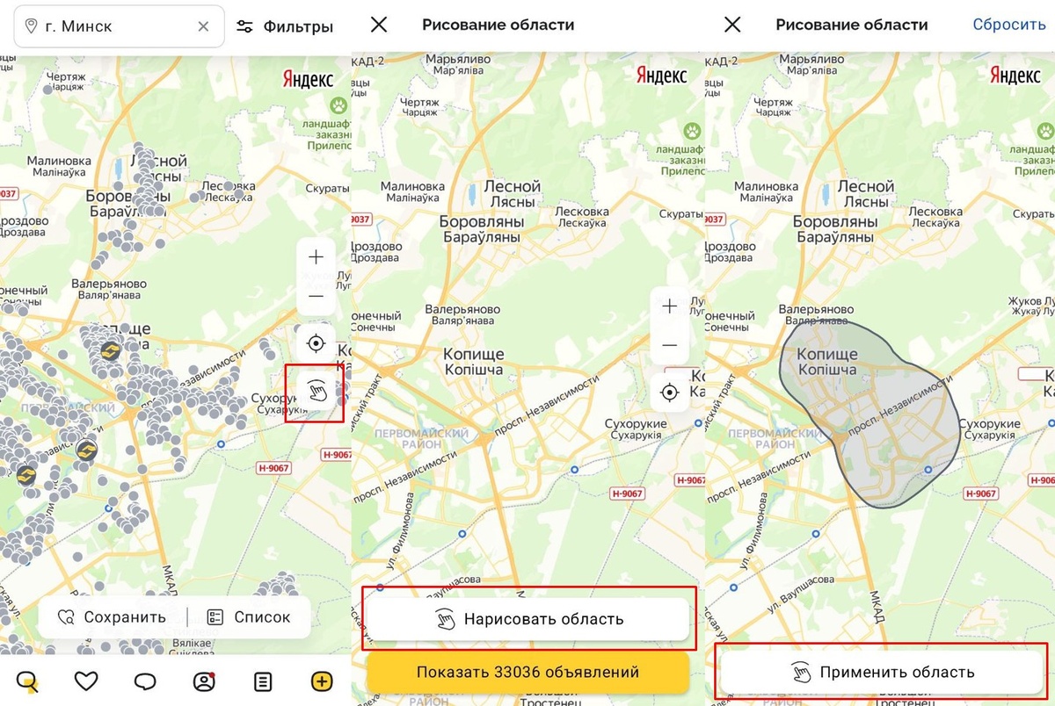Zoom in on the middle map
Screen dimensions: 1055x706
[669, 306]
